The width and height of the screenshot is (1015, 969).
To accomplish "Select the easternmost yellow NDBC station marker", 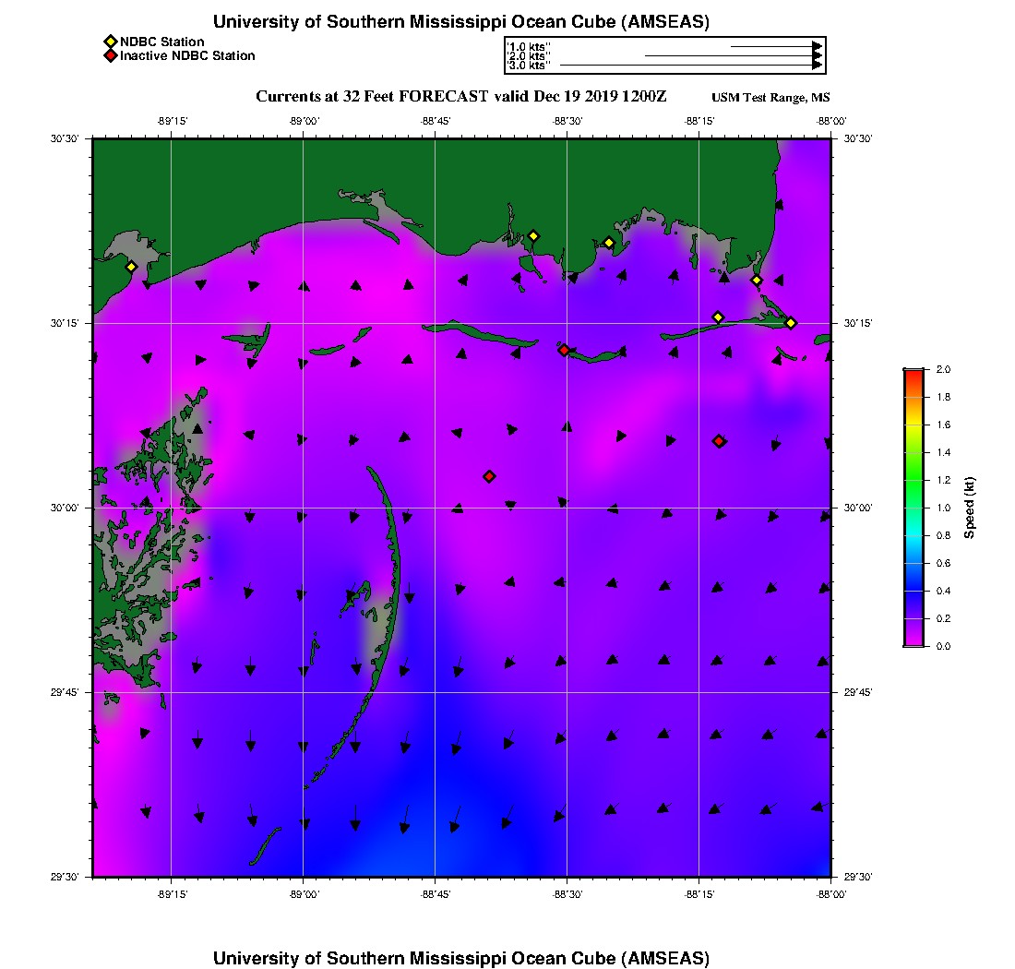I will (x=791, y=322).
